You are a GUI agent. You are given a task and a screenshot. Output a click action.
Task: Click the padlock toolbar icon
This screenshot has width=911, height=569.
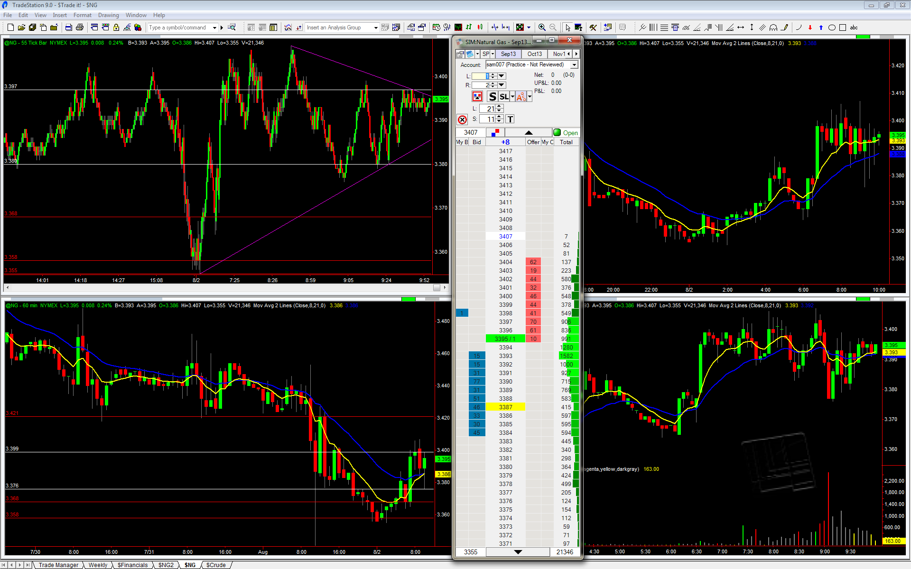click(x=116, y=28)
